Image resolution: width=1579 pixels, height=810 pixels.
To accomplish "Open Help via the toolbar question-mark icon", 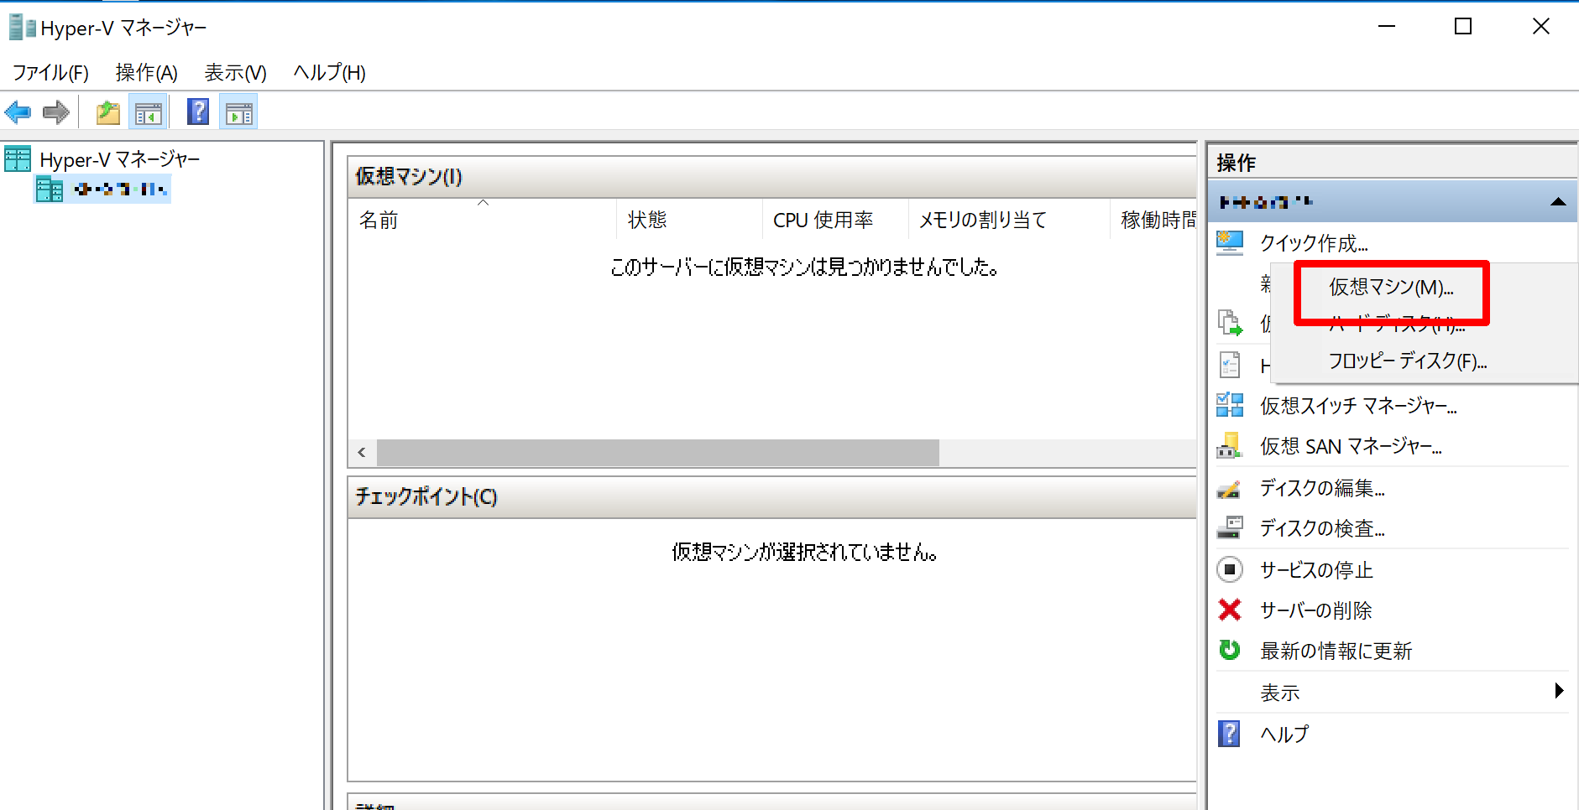I will click(198, 112).
